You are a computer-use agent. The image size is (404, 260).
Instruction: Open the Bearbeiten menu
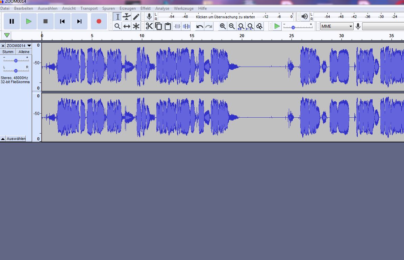(23, 8)
